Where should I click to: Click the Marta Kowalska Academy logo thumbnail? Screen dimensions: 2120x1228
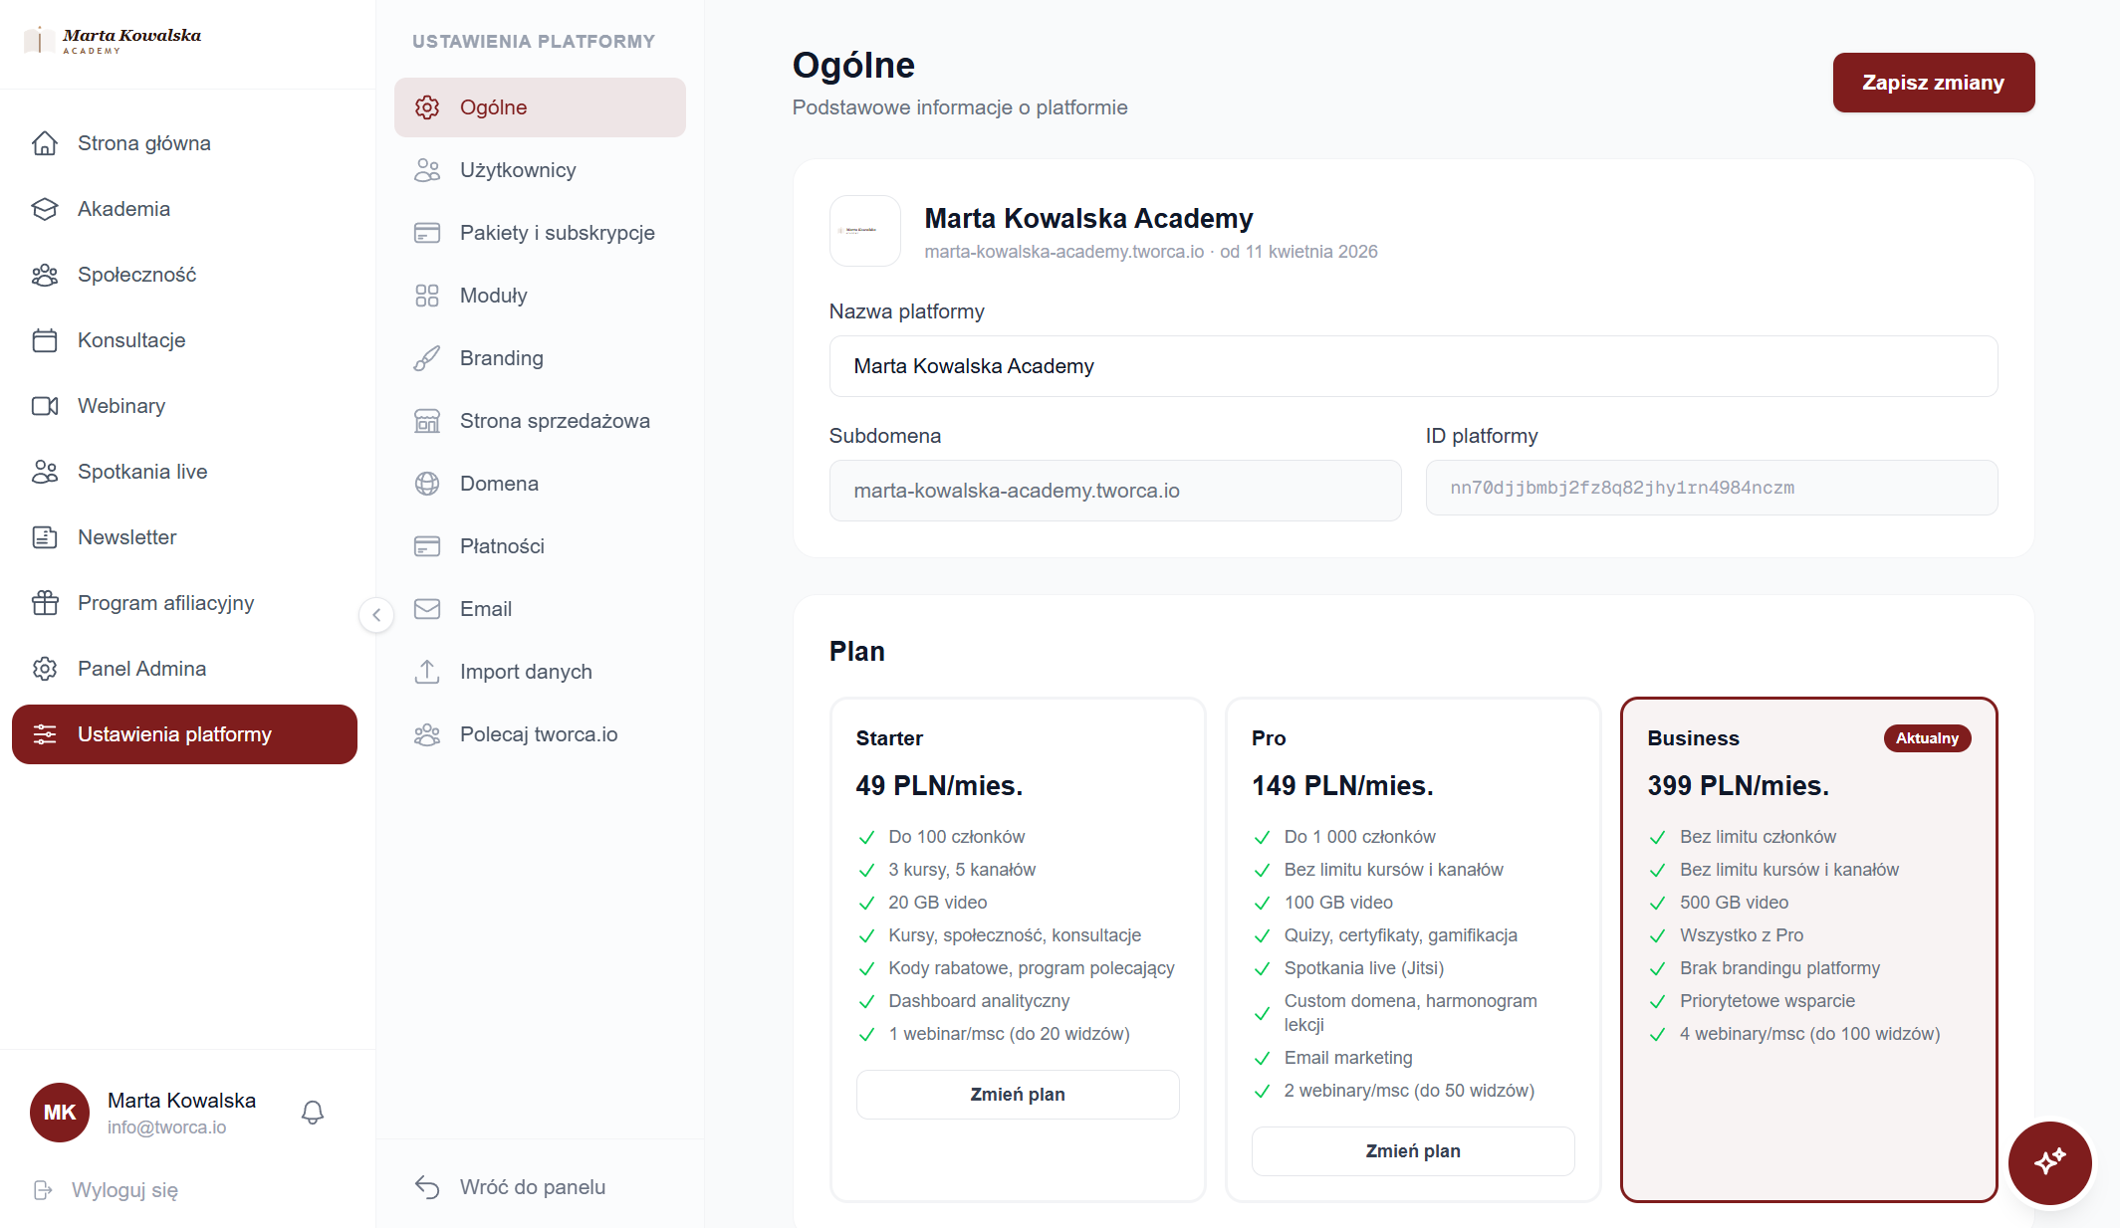coord(864,231)
